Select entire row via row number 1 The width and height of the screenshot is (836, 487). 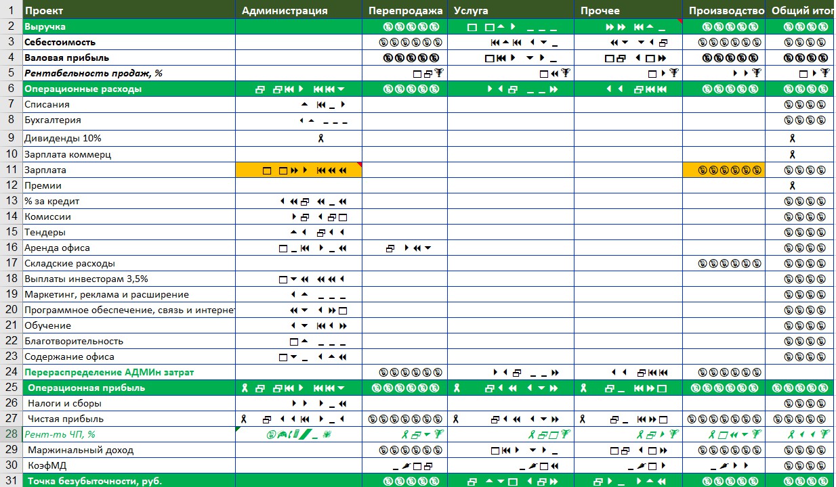[x=11, y=10]
